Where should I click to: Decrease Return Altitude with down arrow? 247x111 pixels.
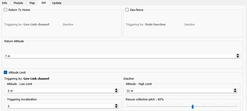point(238,57)
